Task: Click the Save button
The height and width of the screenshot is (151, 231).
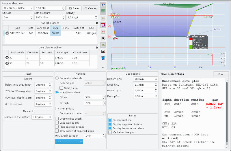Action: [x=74, y=8]
